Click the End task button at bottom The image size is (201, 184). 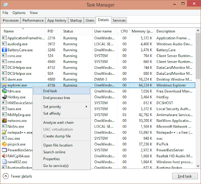(185, 176)
